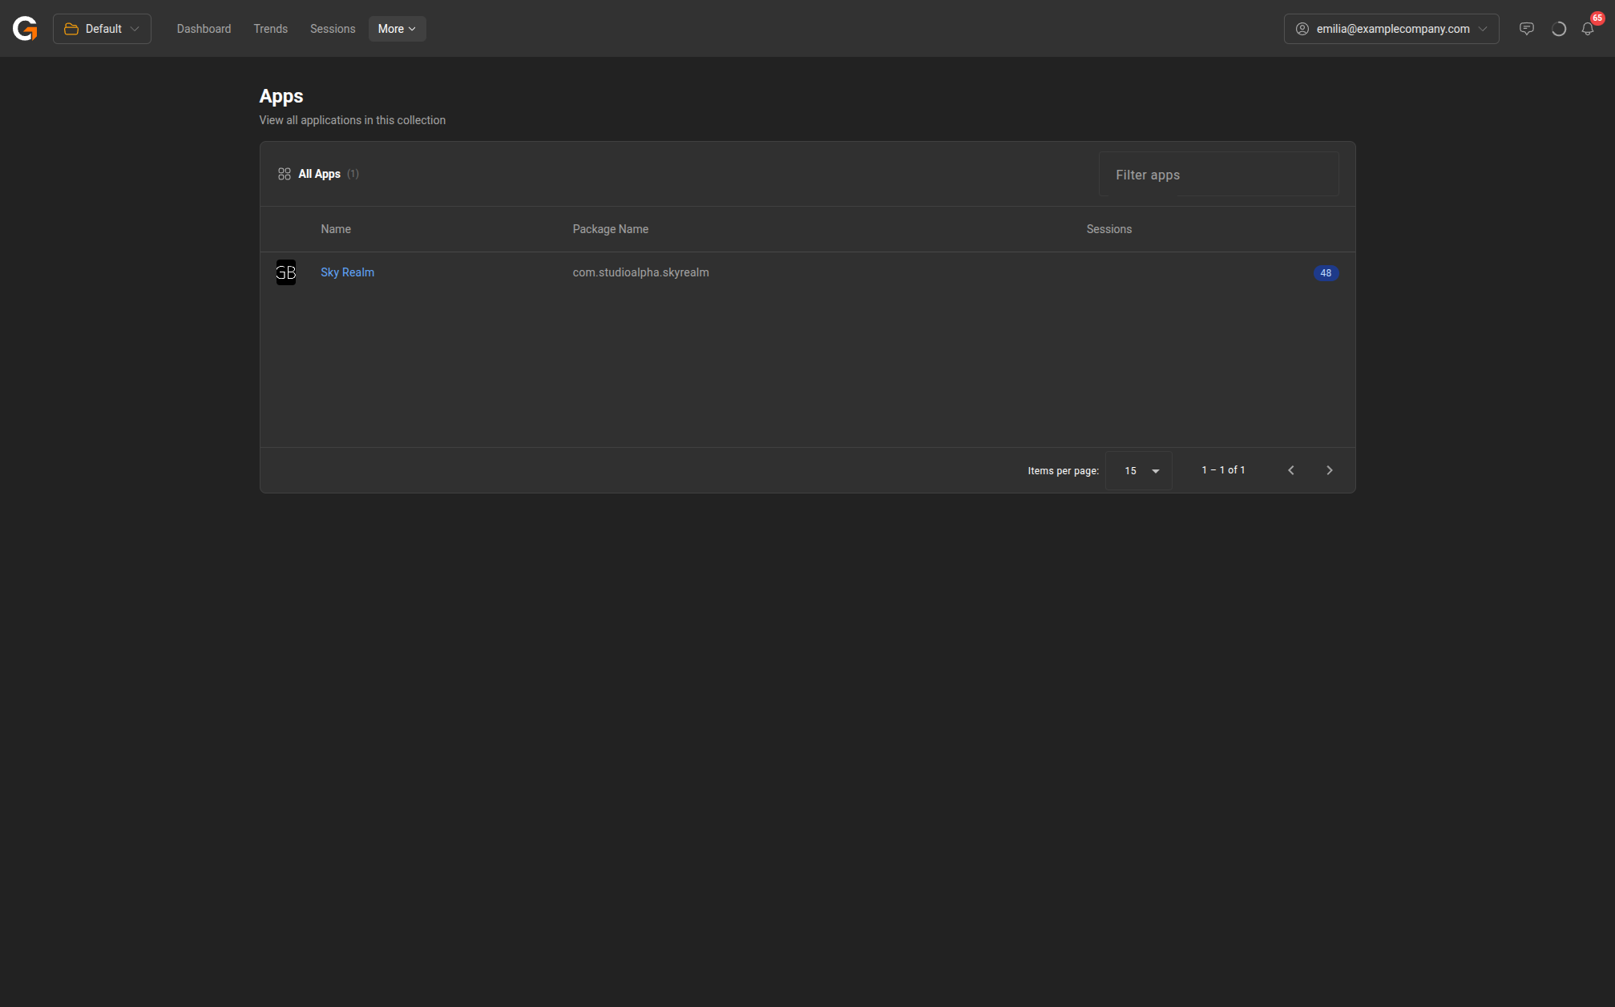Go to the previous page arrow
The height and width of the screenshot is (1007, 1615).
[1290, 470]
